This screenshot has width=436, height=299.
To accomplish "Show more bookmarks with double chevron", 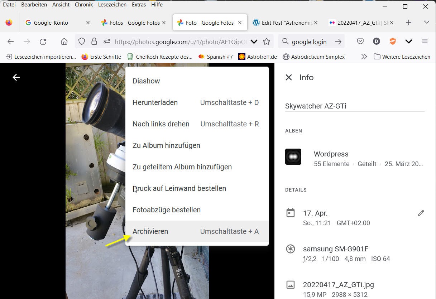I will point(364,57).
